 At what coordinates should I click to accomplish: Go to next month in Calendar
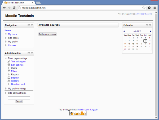[151, 31]
